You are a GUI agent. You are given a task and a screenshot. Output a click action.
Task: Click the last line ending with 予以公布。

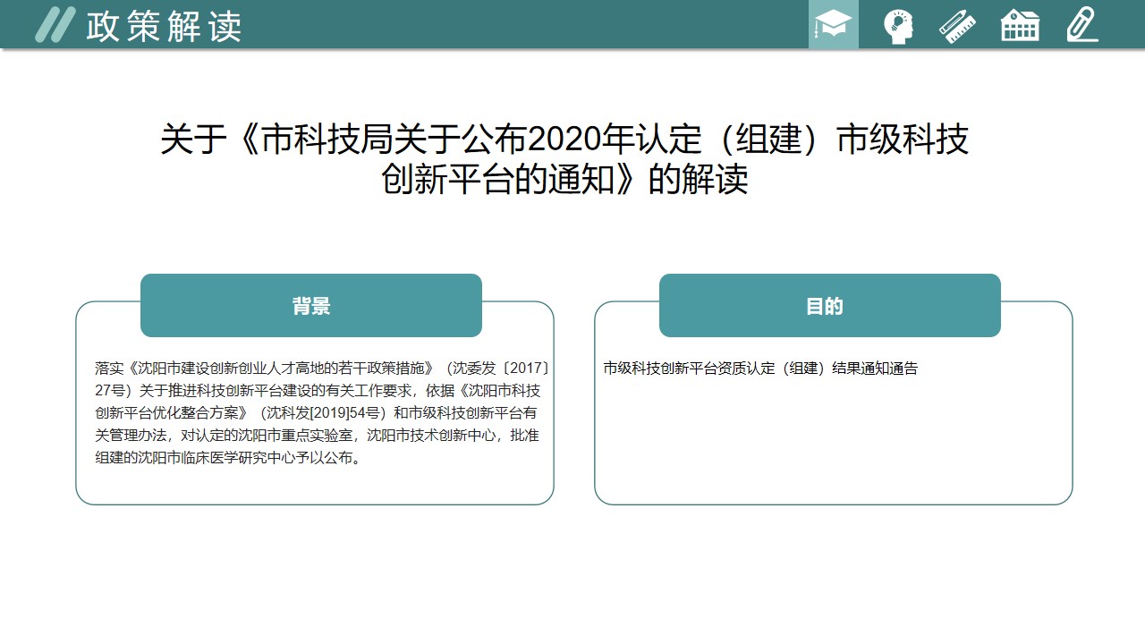click(x=228, y=458)
